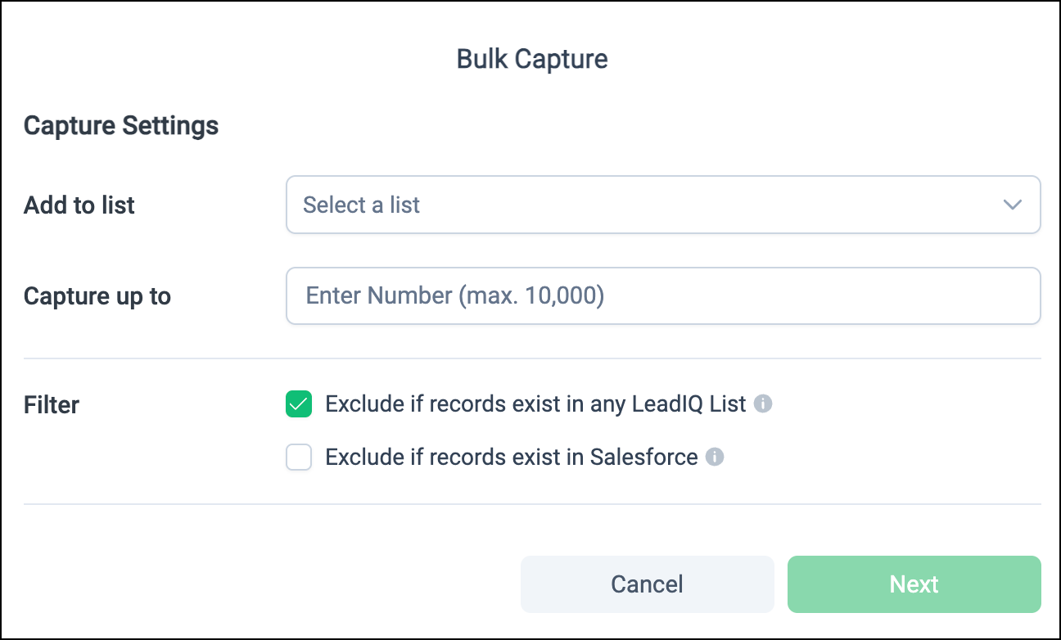1061x640 pixels.
Task: Click the 'Add to list' label
Action: [x=79, y=205]
